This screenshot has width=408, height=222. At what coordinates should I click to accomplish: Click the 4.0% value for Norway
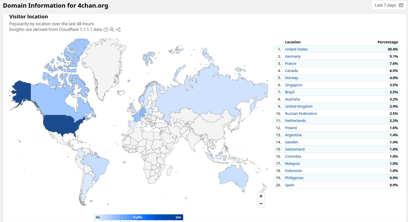[x=394, y=78]
